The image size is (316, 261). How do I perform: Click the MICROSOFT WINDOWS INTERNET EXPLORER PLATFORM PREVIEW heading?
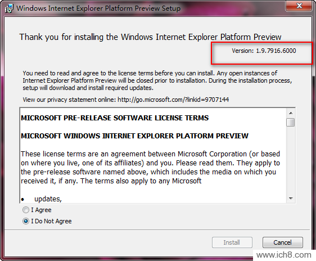[x=134, y=136]
